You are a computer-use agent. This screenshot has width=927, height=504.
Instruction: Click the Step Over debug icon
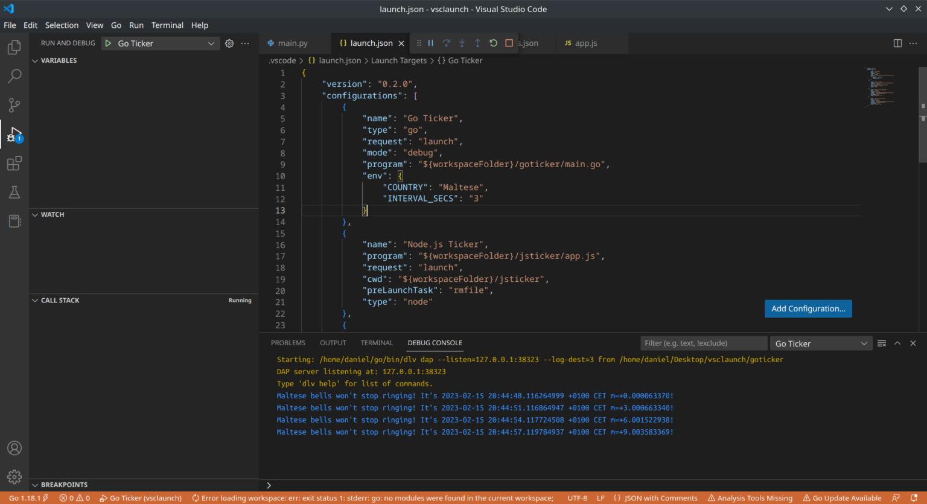coord(446,43)
